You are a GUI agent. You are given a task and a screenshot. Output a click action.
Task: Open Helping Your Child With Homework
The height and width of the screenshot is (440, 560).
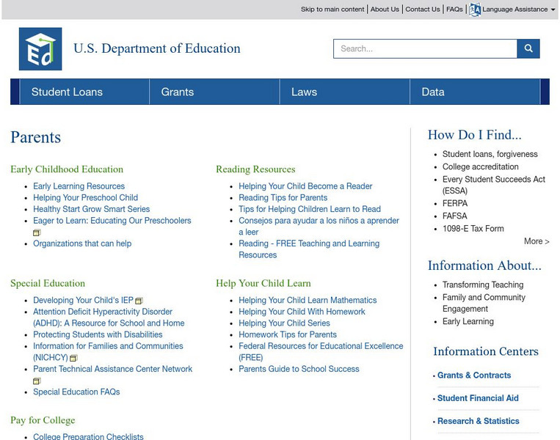(302, 312)
